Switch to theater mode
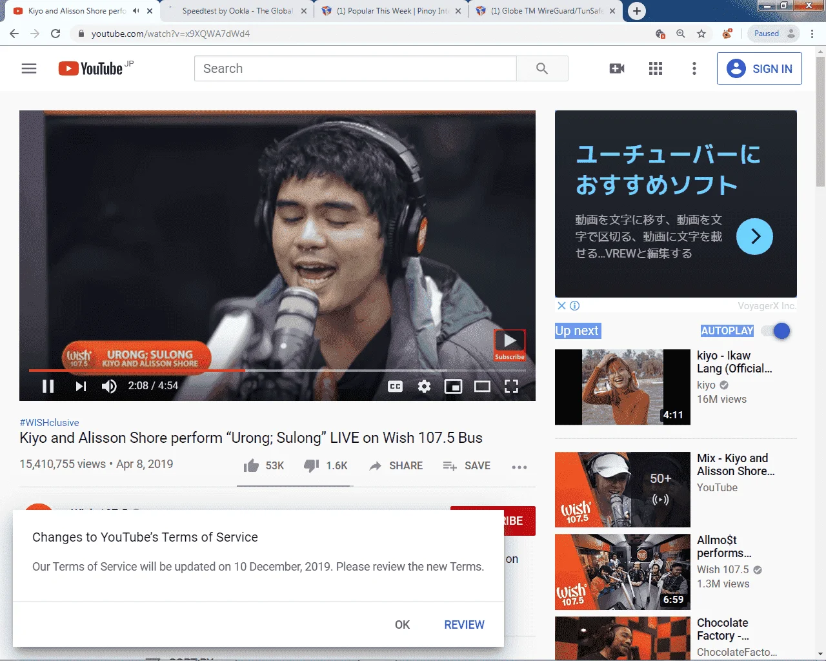826x661 pixels. (482, 386)
